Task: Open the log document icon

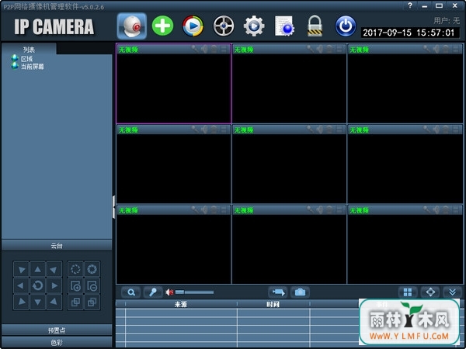Action: coord(284,26)
